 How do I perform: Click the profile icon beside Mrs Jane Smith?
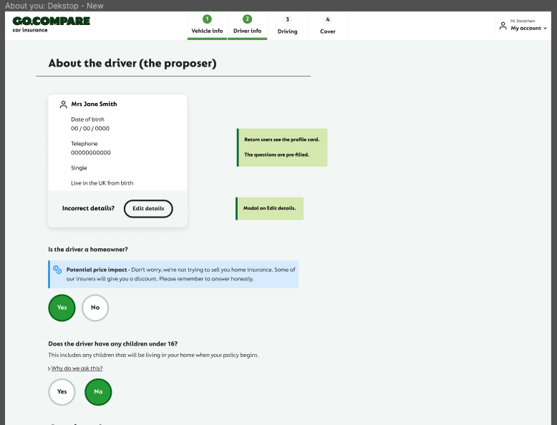coord(63,104)
